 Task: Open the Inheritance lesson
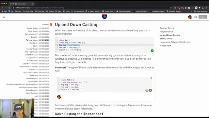tap(39, 43)
